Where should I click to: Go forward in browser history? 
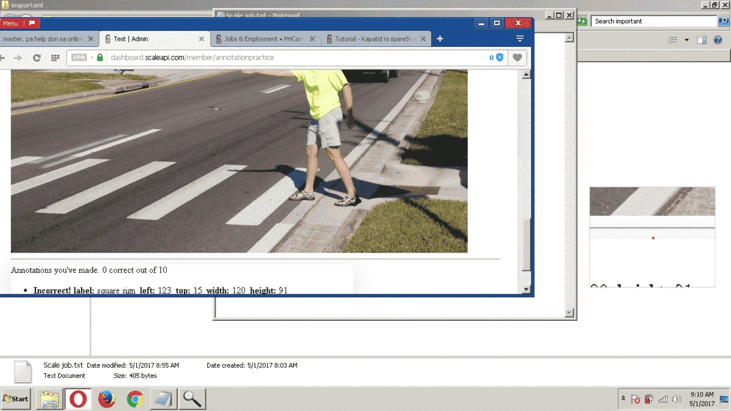click(18, 58)
